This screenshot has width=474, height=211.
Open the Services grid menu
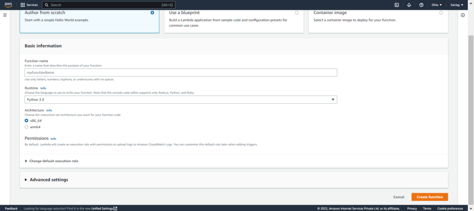[29, 5]
